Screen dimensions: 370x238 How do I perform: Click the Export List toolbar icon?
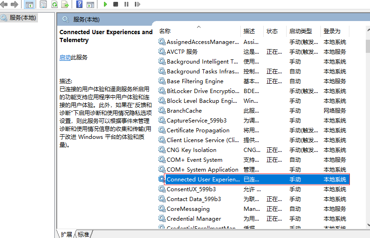coord(65,4)
